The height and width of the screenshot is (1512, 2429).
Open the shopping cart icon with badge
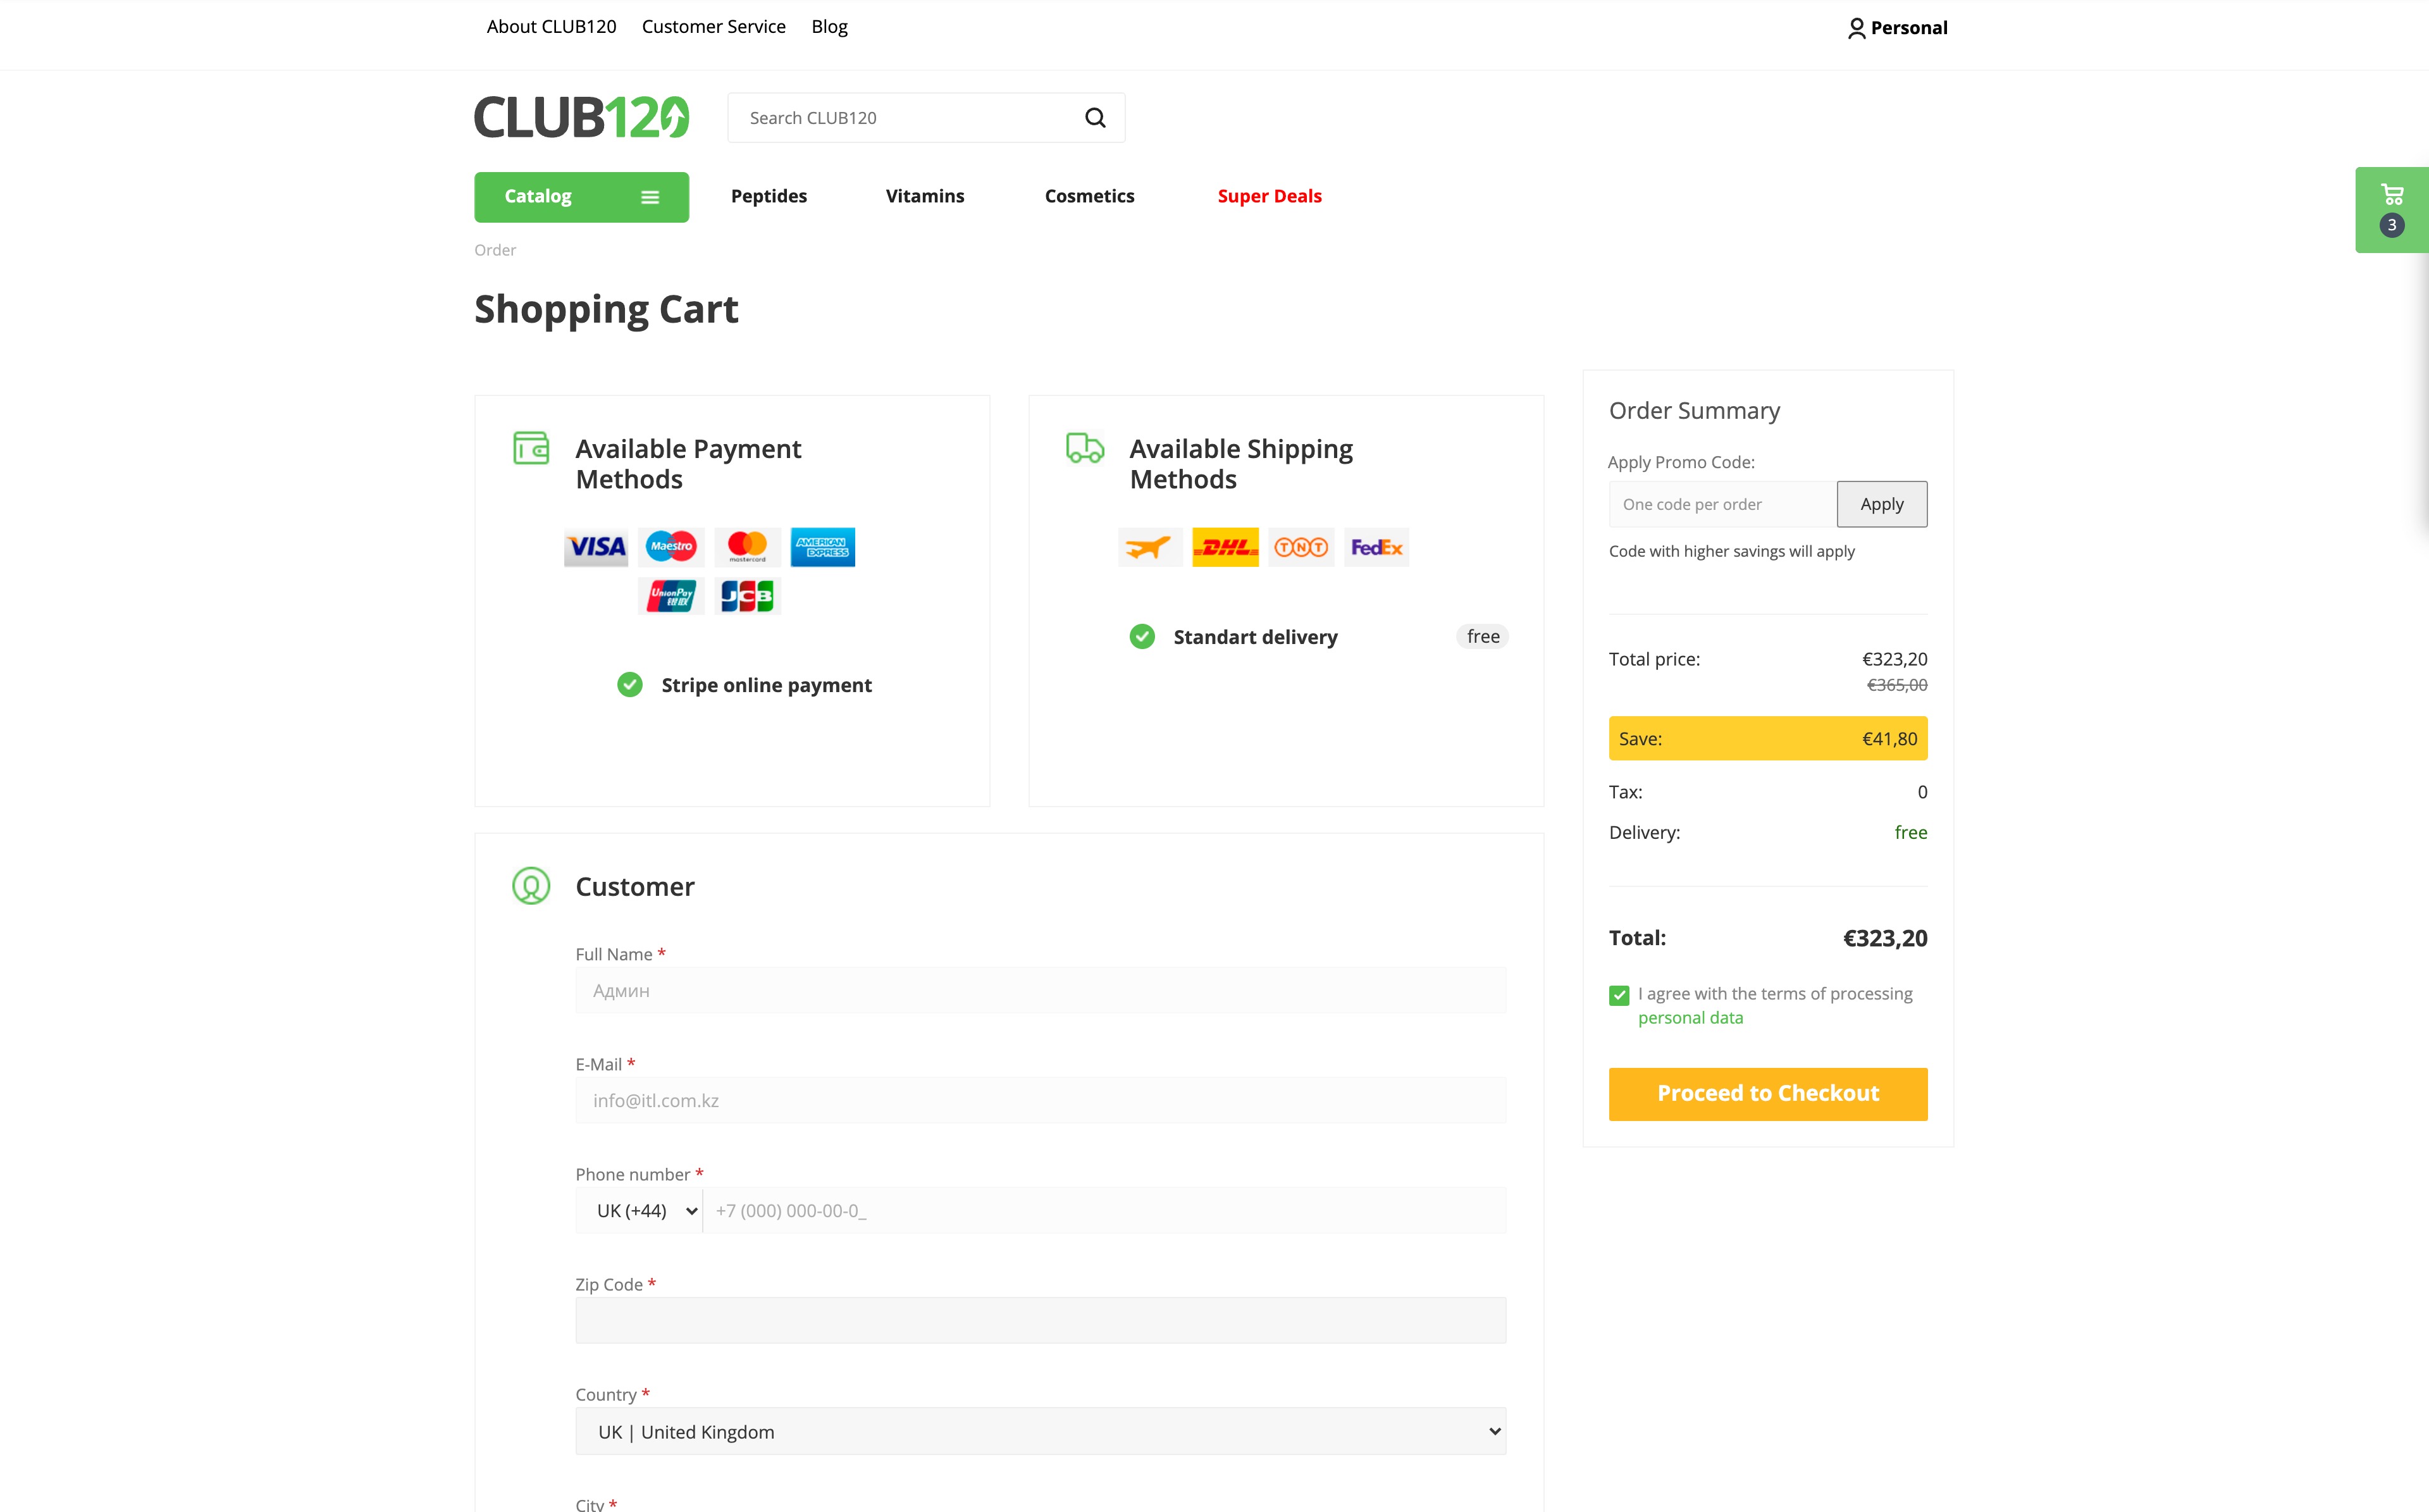click(x=2391, y=208)
